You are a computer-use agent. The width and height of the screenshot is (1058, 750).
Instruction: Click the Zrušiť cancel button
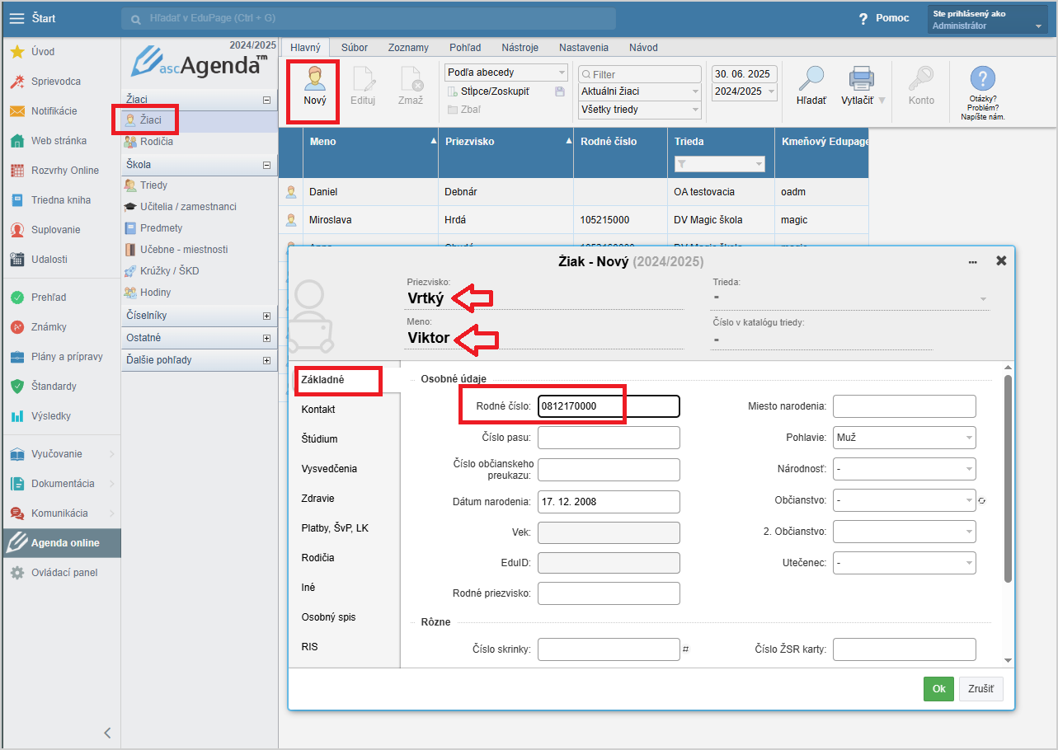pyautogui.click(x=980, y=689)
